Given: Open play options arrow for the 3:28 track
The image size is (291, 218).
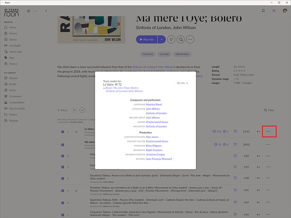Looking at the screenshot, I should point(258,178).
